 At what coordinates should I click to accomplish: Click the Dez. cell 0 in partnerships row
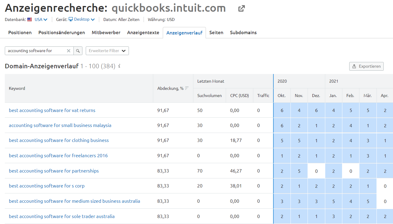coord(316,171)
